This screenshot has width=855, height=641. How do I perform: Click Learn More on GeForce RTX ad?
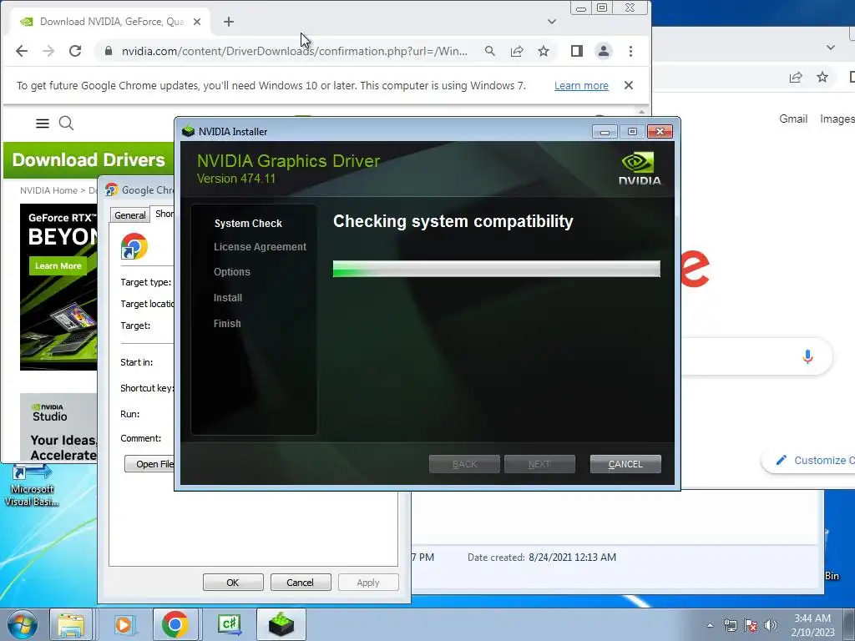pyautogui.click(x=58, y=266)
